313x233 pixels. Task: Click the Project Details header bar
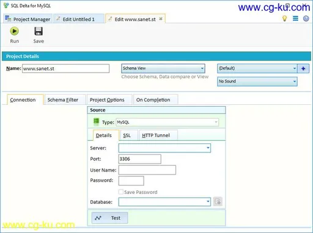click(156, 56)
